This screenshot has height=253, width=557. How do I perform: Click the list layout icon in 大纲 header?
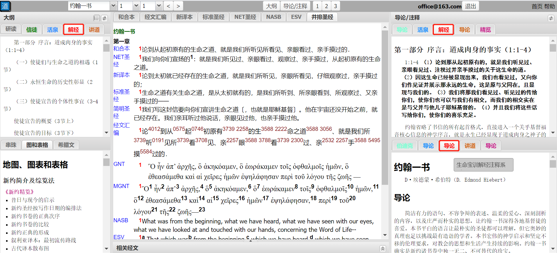click(97, 18)
